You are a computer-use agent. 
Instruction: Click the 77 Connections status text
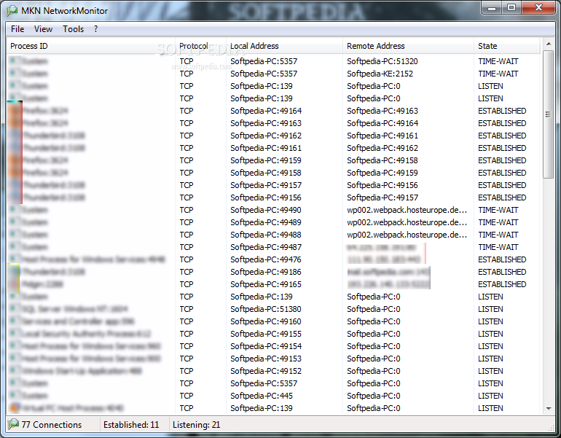point(52,425)
